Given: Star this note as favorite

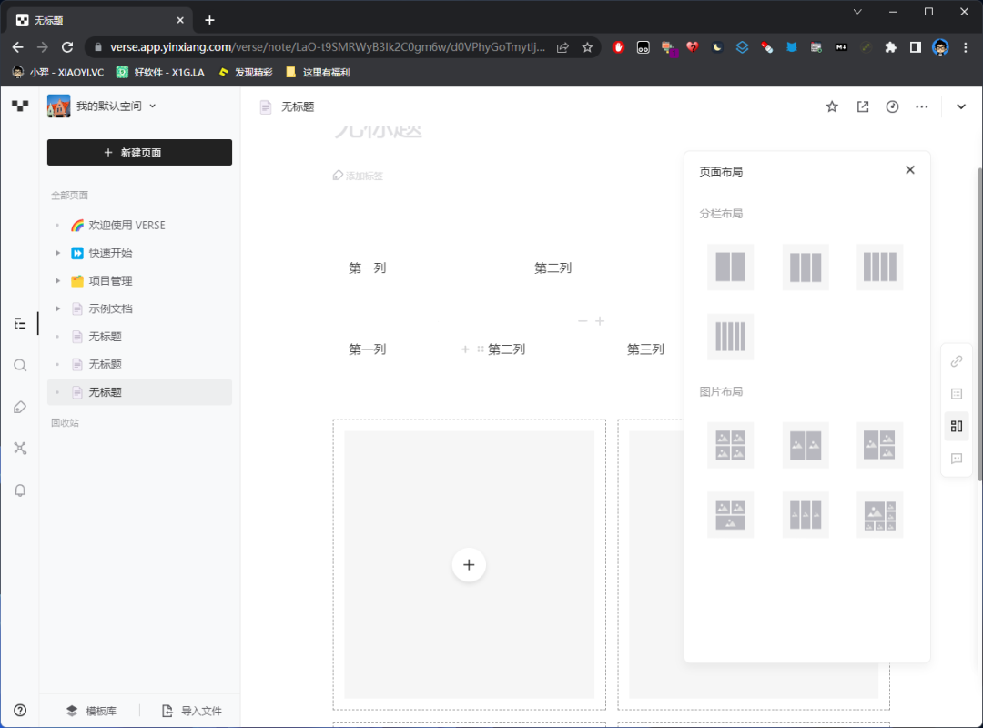Looking at the screenshot, I should pos(832,106).
